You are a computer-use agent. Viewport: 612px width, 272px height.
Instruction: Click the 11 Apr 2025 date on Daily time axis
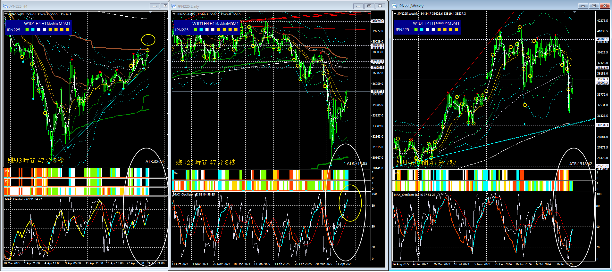point(344,264)
